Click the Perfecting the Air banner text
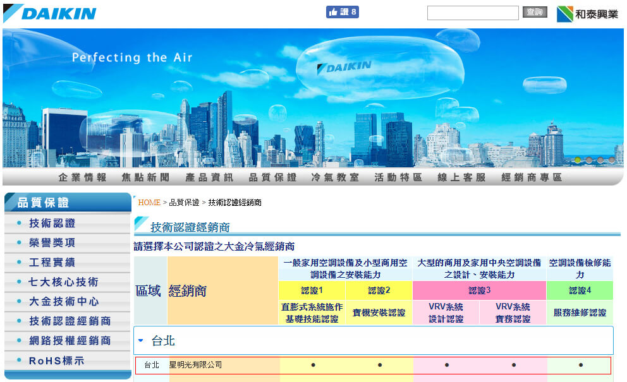 [132, 57]
